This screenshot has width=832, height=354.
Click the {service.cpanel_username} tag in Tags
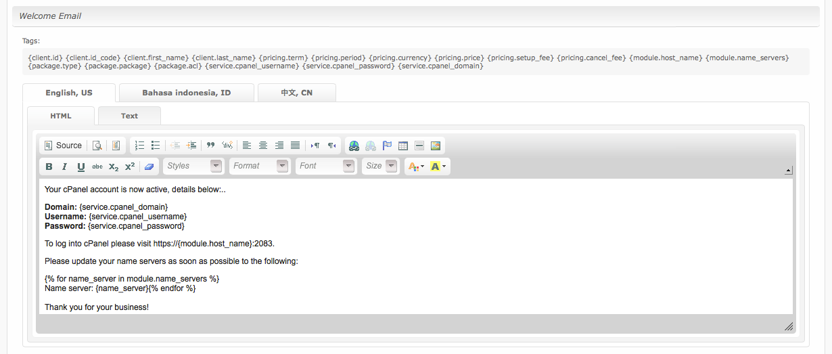[x=252, y=66]
